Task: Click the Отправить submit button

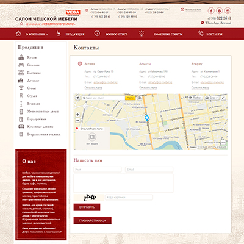Action: (x=87, y=207)
